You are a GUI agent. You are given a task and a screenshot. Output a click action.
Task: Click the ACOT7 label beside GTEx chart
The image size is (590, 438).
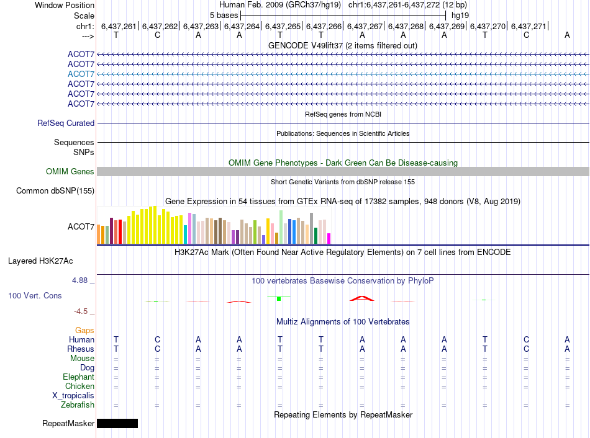pos(81,226)
